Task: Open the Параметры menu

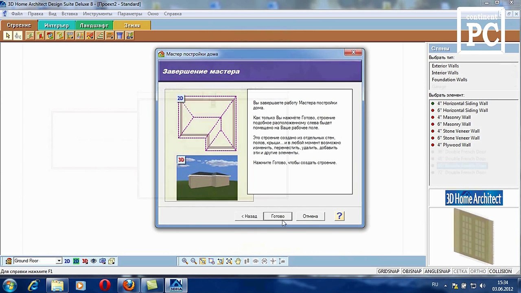Action: point(130,14)
